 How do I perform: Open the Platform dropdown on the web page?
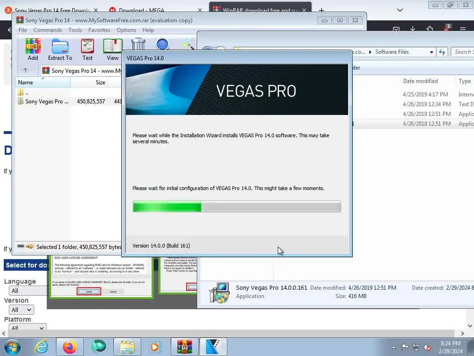pos(27,327)
